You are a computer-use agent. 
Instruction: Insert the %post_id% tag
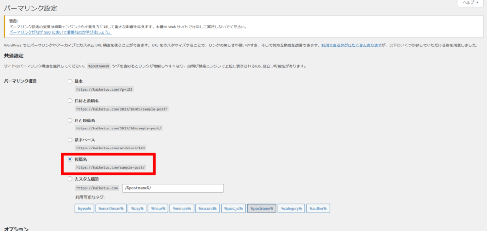234,208
